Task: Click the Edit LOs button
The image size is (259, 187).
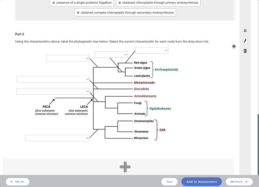Action: (17, 182)
